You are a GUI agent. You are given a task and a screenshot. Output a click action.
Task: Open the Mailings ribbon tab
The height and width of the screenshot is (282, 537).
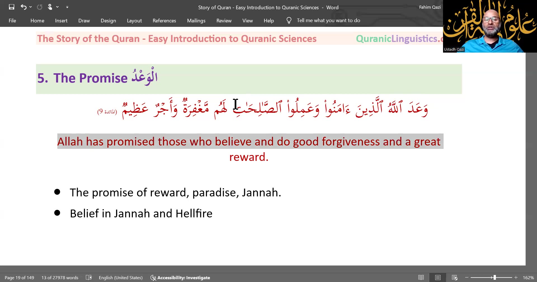click(x=196, y=20)
